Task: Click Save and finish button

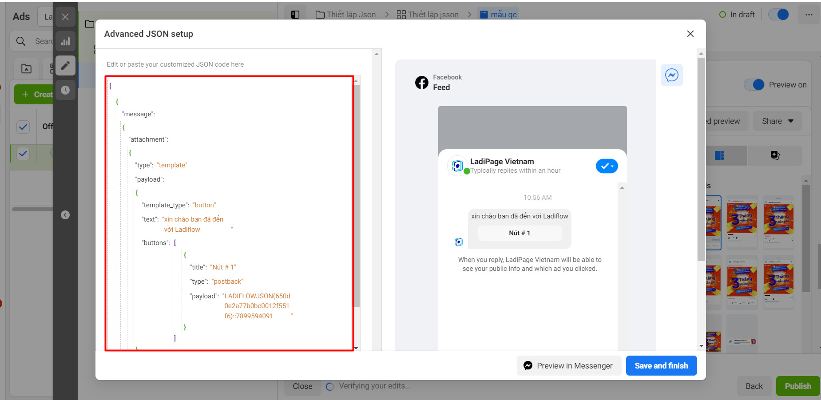Action: [661, 366]
